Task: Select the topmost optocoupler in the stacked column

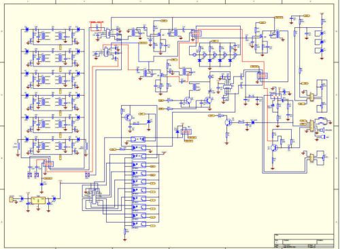Action: click(x=138, y=139)
